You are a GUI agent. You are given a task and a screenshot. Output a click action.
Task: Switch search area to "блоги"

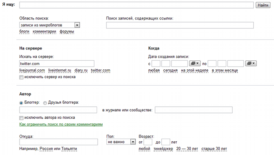24,32
